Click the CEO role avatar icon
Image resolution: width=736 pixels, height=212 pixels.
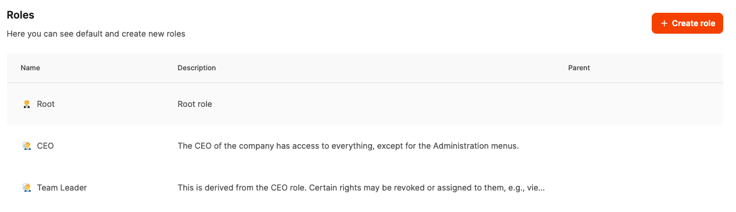26,146
